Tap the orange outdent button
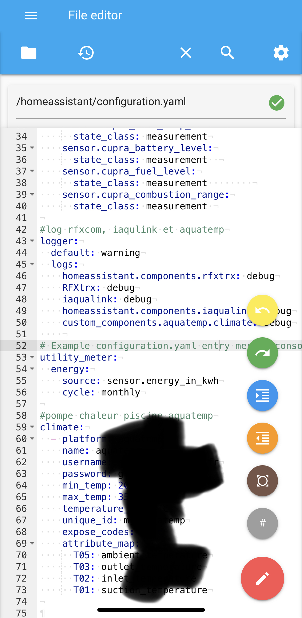Image resolution: width=302 pixels, height=618 pixels. click(262, 438)
